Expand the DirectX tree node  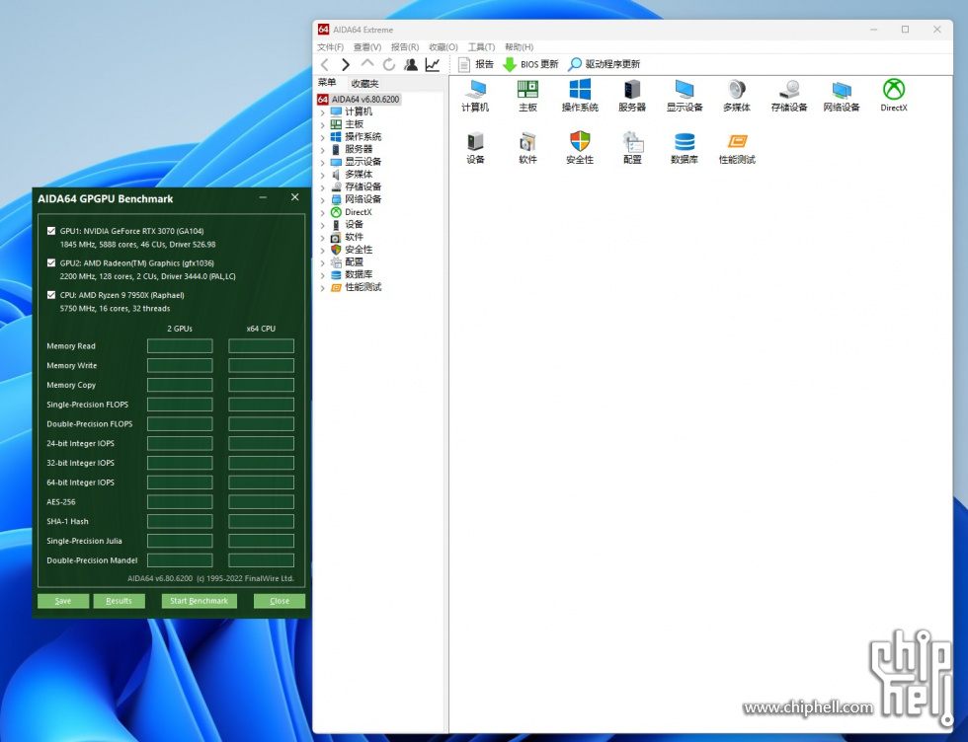(322, 213)
